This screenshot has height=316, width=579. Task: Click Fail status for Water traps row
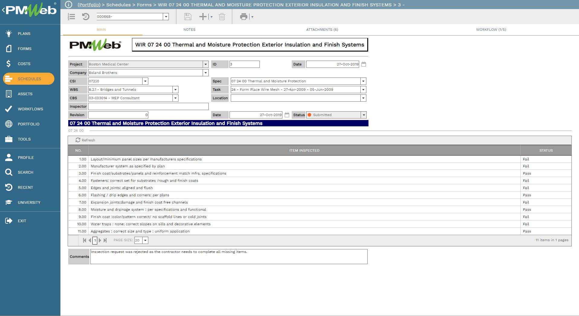[526, 224]
